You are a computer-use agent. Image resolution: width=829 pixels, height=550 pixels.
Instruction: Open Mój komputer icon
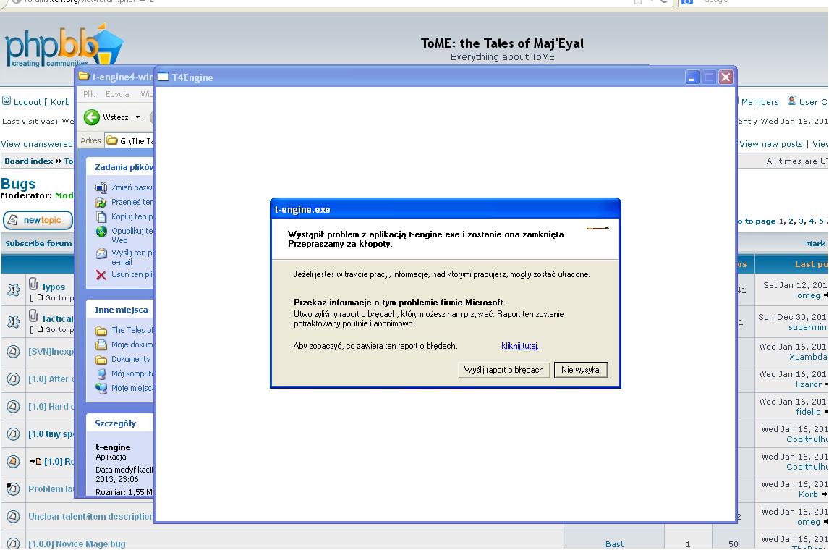point(101,374)
